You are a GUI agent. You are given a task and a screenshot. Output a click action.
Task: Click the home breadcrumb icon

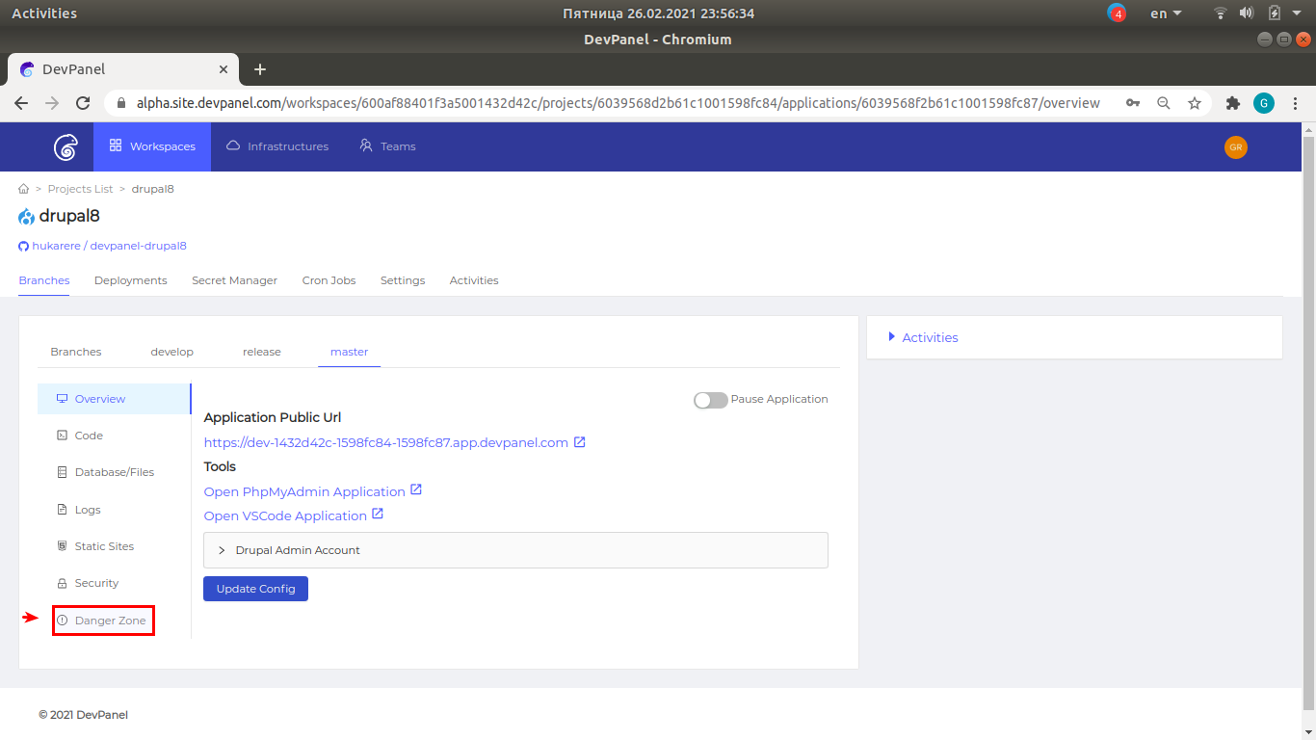(23, 189)
